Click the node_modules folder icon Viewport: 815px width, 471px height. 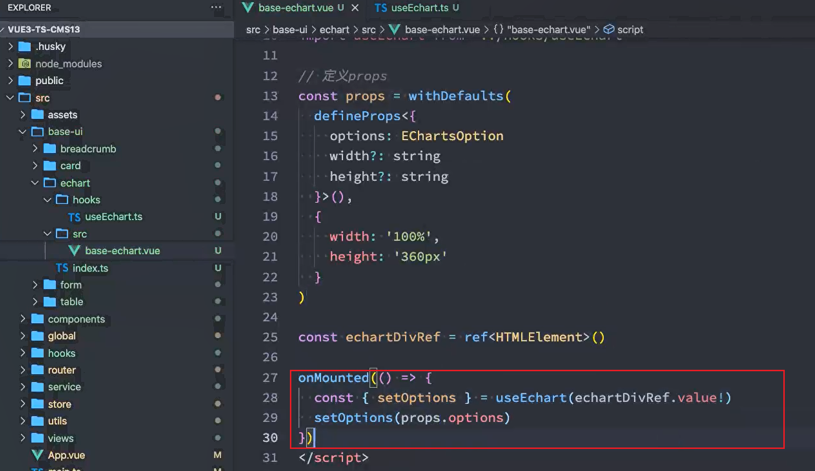pyautogui.click(x=24, y=63)
